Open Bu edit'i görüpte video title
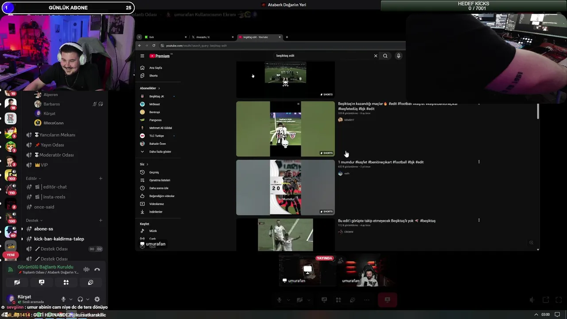Screen dimensions: 567x319 [x=387, y=221]
